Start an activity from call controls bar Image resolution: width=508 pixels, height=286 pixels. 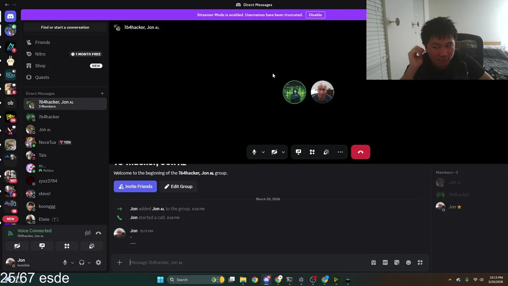tap(312, 152)
